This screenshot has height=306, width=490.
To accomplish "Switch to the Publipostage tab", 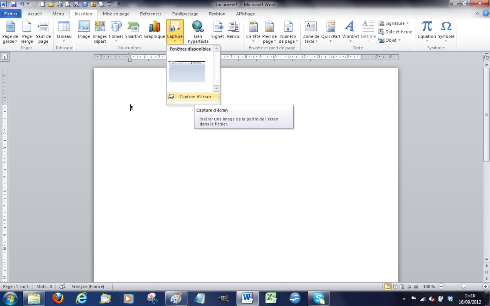I will (x=185, y=14).
